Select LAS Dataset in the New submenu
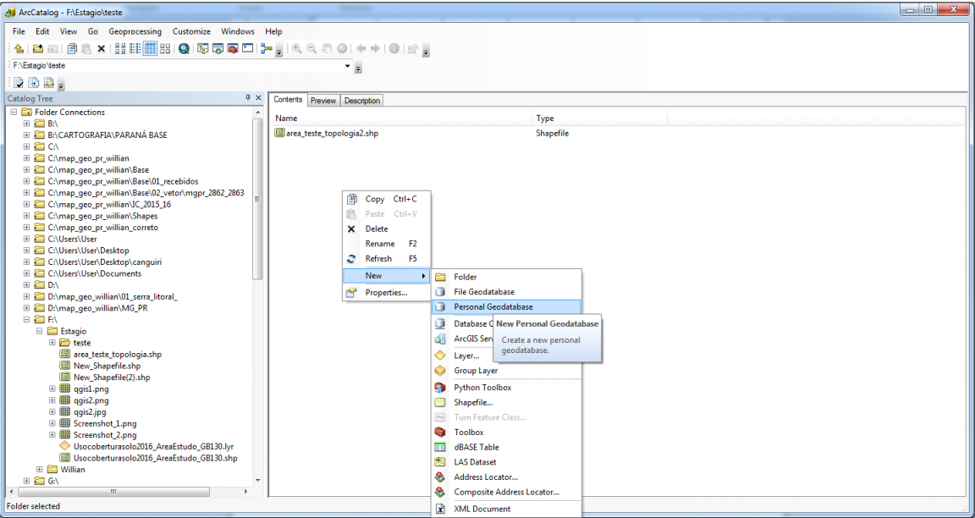The width and height of the screenshot is (975, 518). click(506, 462)
